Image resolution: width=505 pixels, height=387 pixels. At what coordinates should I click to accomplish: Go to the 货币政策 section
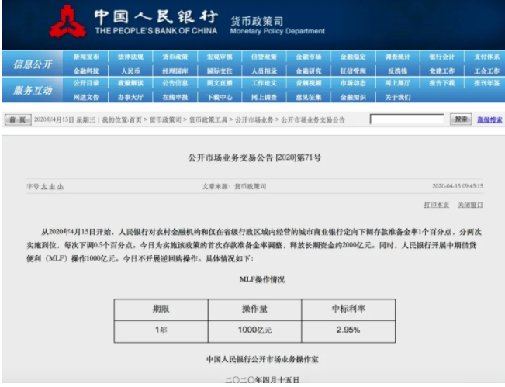(175, 57)
